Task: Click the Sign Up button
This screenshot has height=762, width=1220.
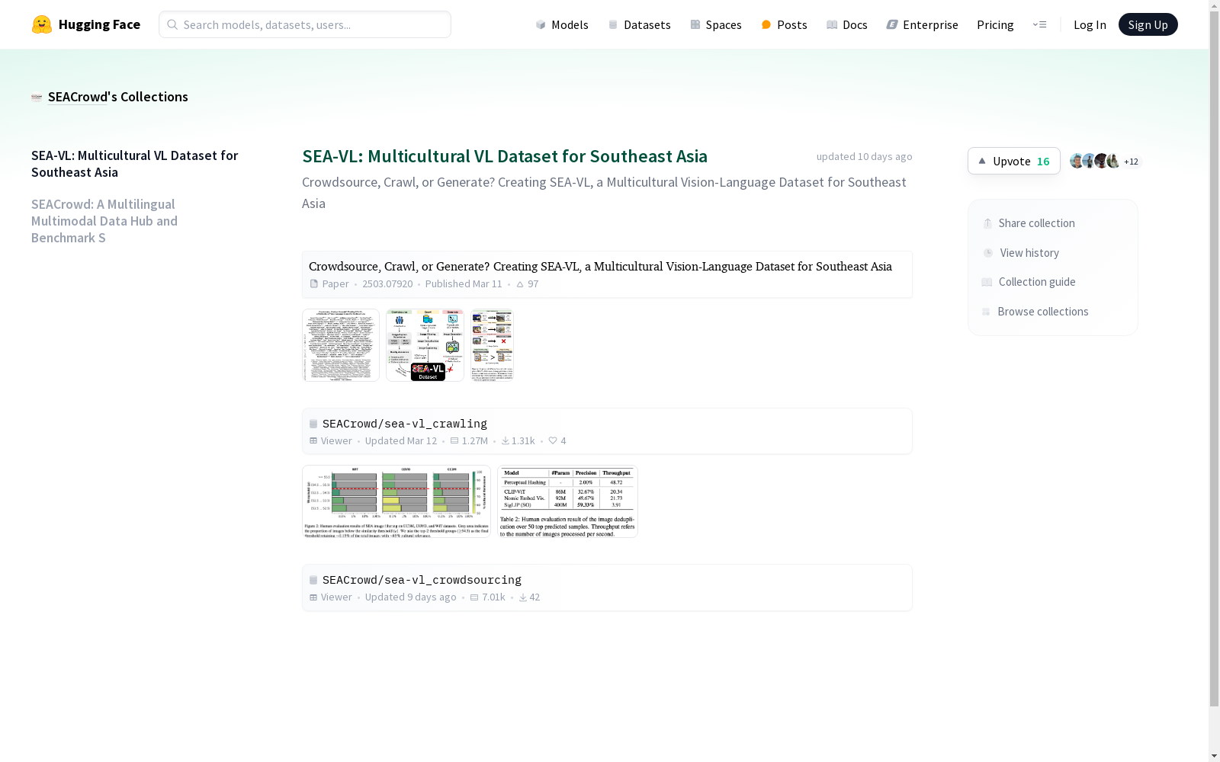Action: [x=1148, y=24]
